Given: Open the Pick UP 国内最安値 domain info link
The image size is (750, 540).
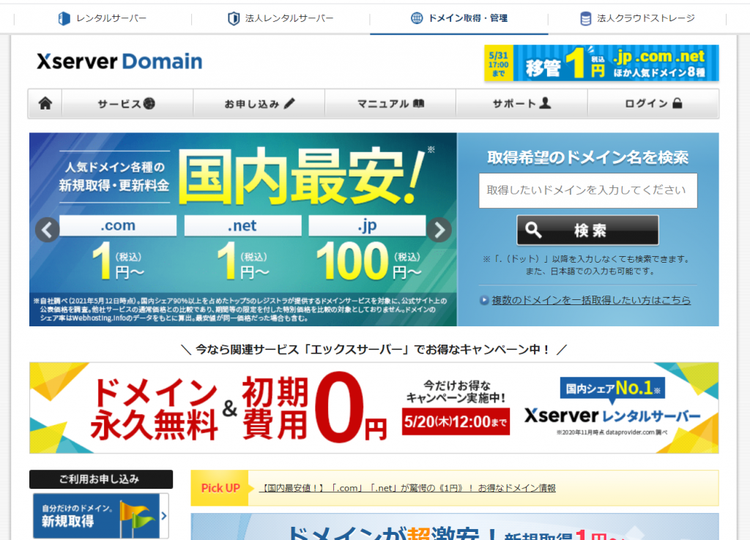Looking at the screenshot, I should 407,488.
